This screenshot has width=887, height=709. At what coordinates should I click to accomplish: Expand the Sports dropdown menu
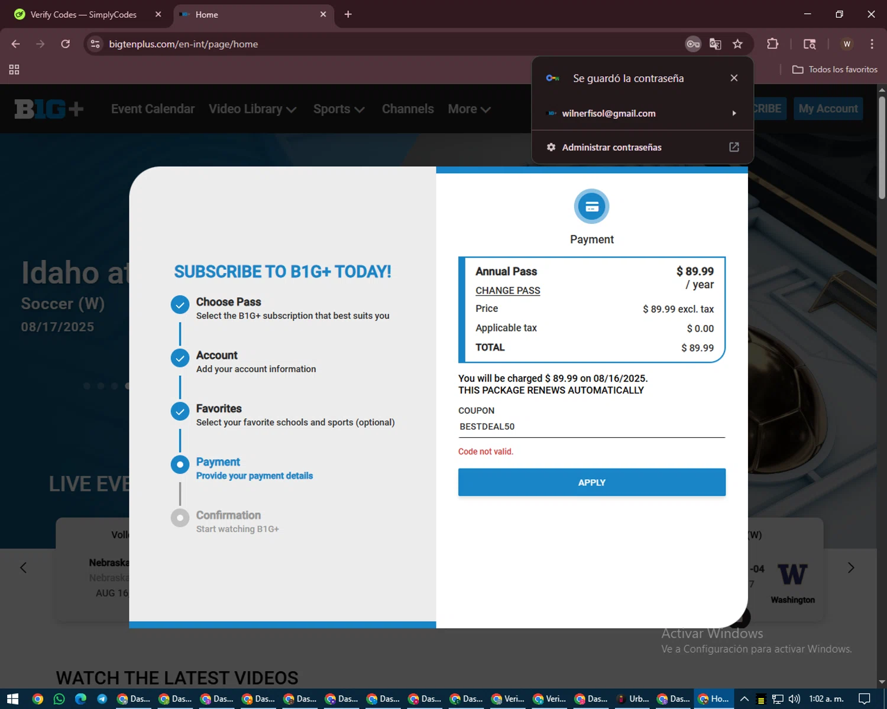pyautogui.click(x=339, y=109)
